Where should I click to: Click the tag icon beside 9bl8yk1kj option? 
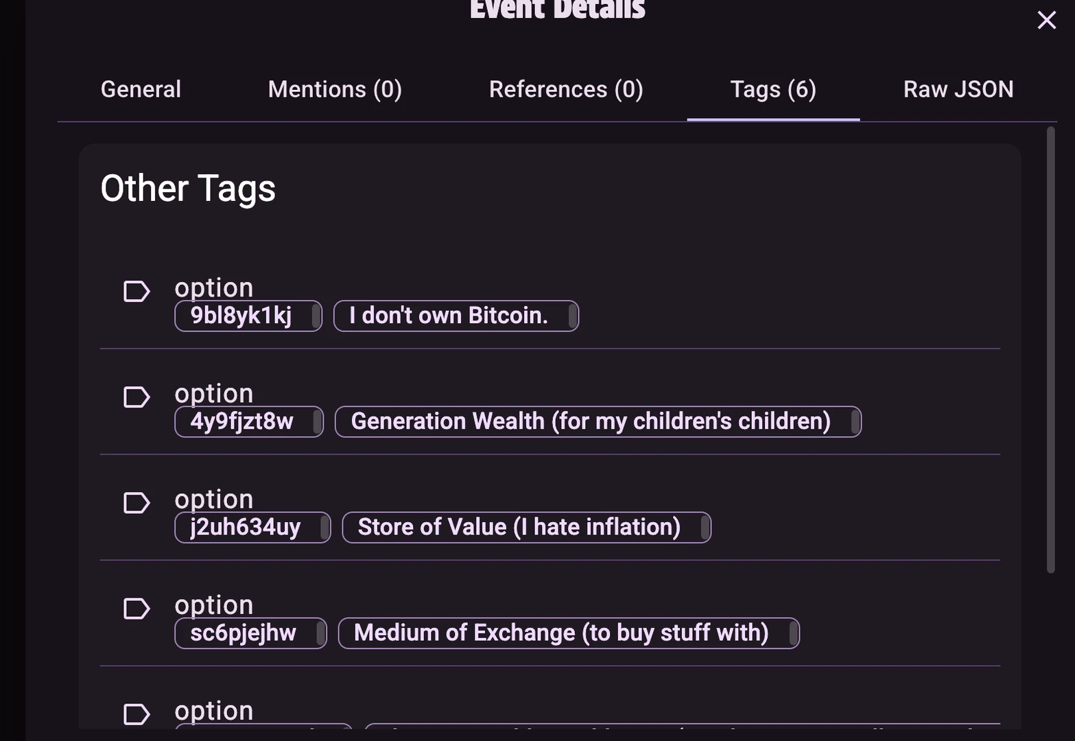pyautogui.click(x=136, y=292)
